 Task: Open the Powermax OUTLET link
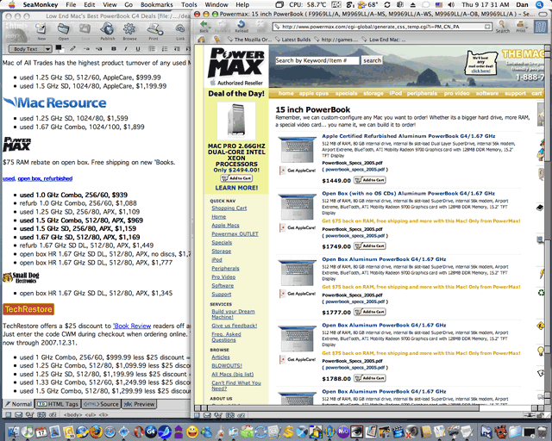[x=235, y=234]
